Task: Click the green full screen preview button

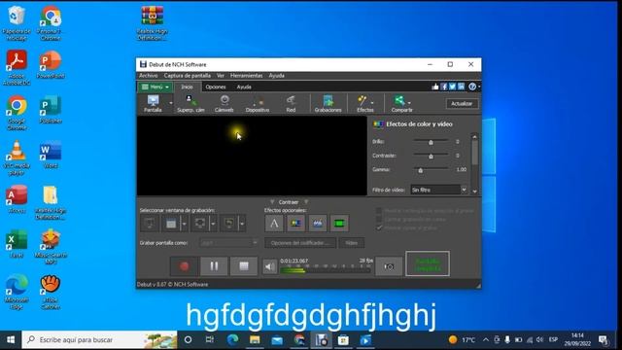Action: pos(428,263)
